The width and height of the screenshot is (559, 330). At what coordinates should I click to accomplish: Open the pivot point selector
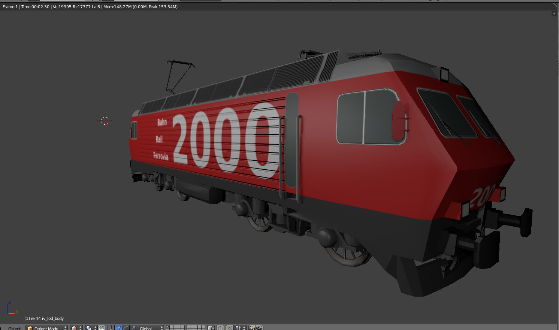[x=91, y=328]
